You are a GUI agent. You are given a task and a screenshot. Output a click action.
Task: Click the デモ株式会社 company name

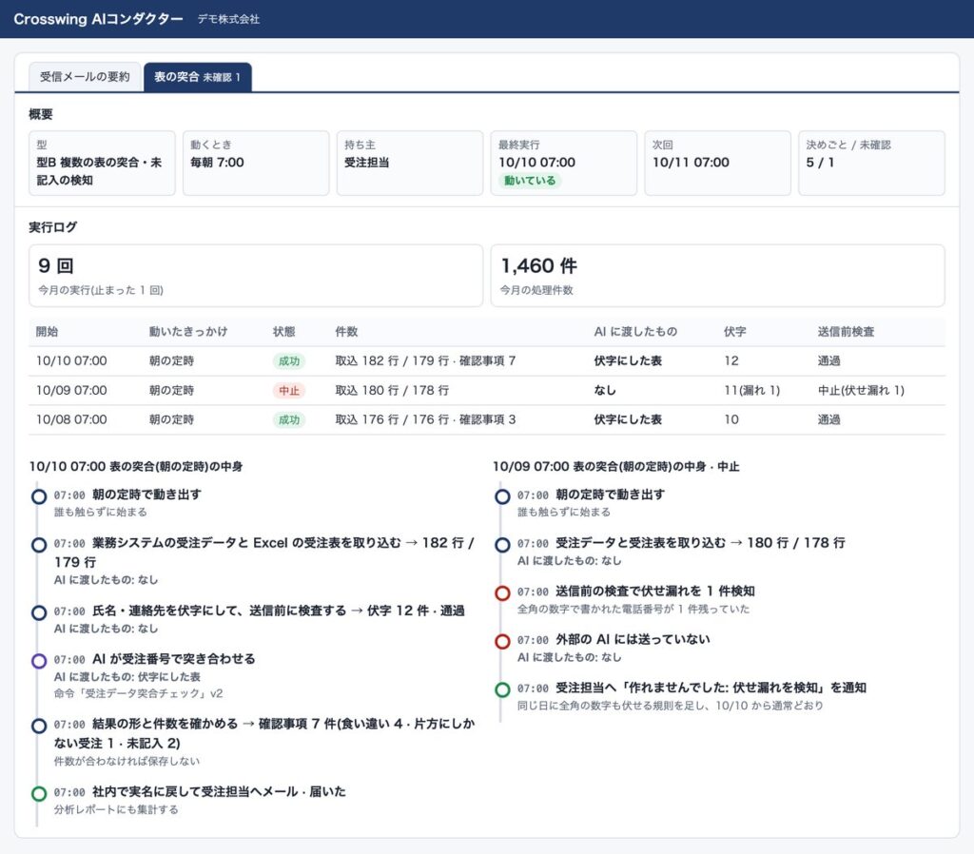pos(228,19)
